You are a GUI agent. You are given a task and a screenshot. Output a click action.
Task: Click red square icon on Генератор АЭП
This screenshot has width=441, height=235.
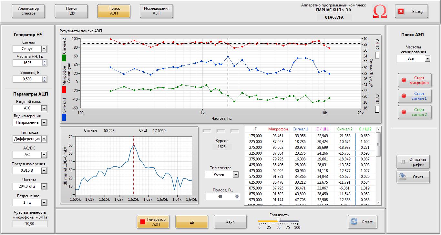click(143, 222)
